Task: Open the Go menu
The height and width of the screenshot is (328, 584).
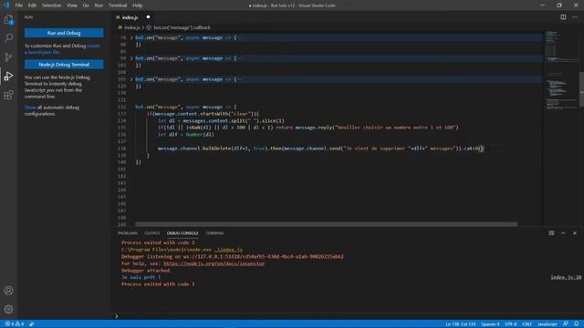Action: click(86, 5)
